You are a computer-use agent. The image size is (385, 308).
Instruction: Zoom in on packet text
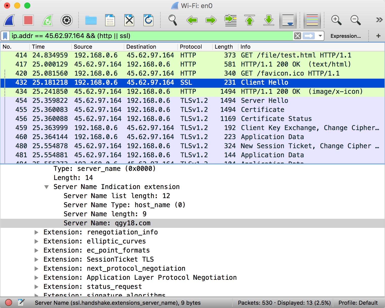336,20
